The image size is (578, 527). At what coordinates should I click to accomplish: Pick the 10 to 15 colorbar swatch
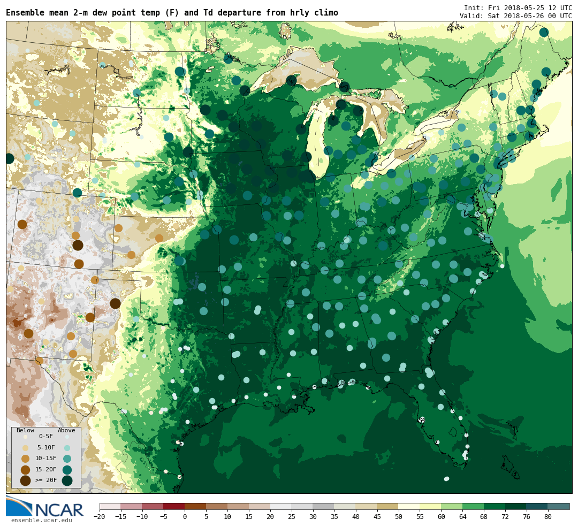click(x=239, y=506)
